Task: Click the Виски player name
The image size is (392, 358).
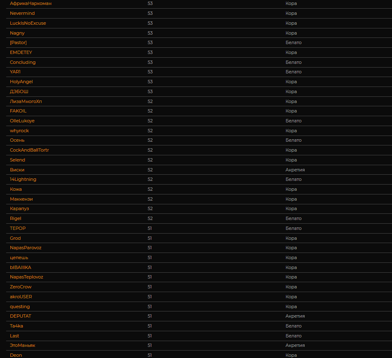Action: tap(17, 170)
